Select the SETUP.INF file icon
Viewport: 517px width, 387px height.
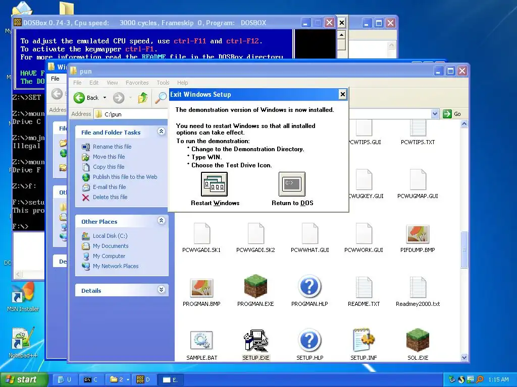364,340
